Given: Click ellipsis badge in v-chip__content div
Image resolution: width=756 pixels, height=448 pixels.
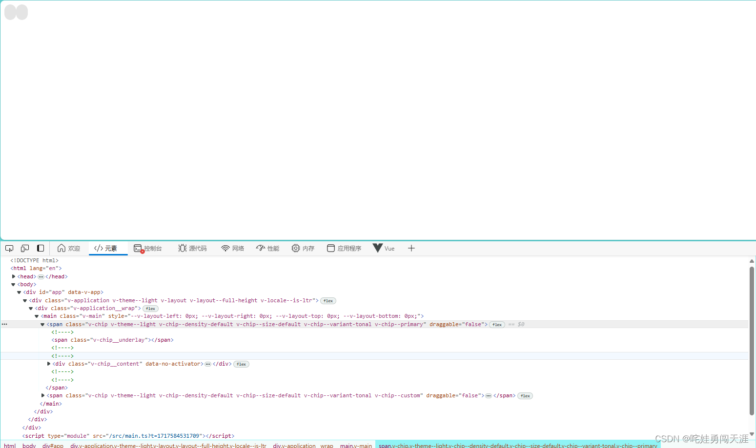Looking at the screenshot, I should coord(208,364).
